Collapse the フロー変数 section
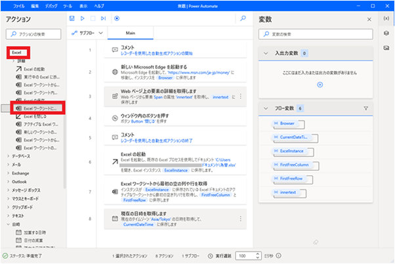395x264 pixels. (x=266, y=108)
